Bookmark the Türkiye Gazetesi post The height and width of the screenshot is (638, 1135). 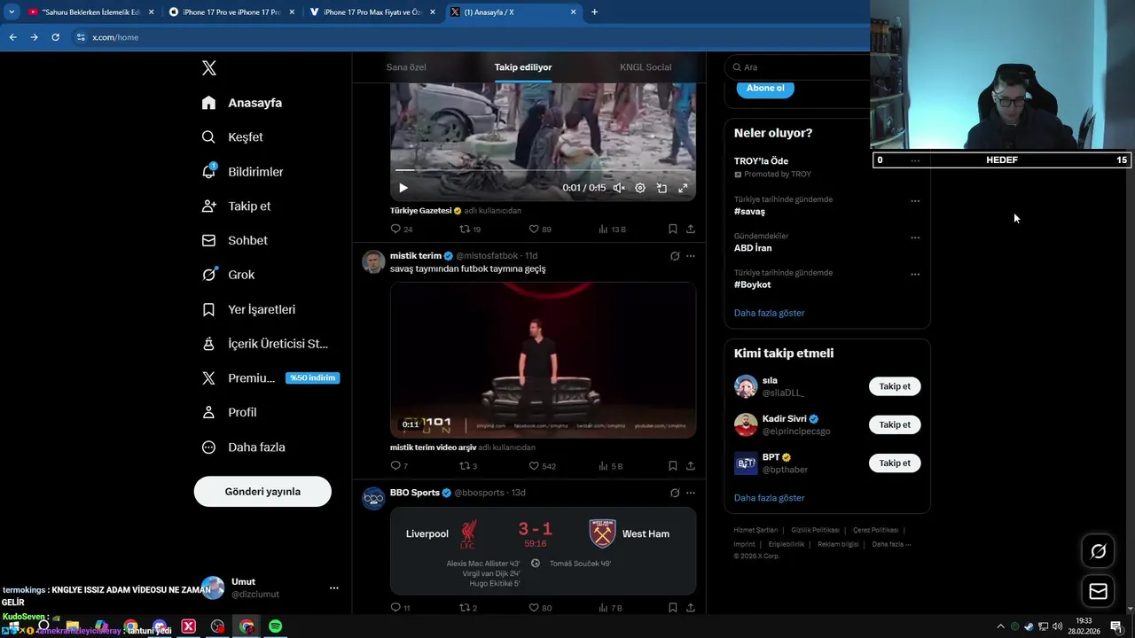(x=673, y=229)
